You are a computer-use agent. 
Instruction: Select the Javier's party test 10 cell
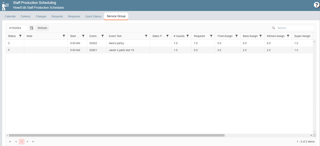coord(128,50)
